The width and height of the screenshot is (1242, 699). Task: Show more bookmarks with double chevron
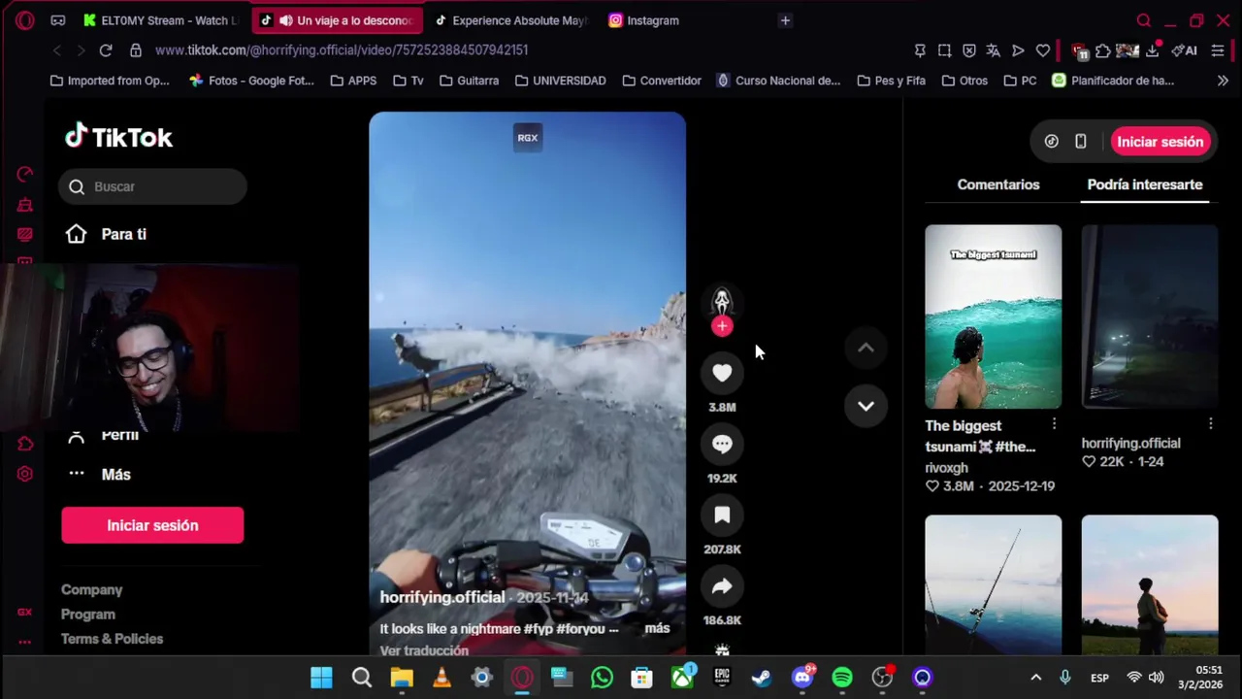pyautogui.click(x=1223, y=81)
